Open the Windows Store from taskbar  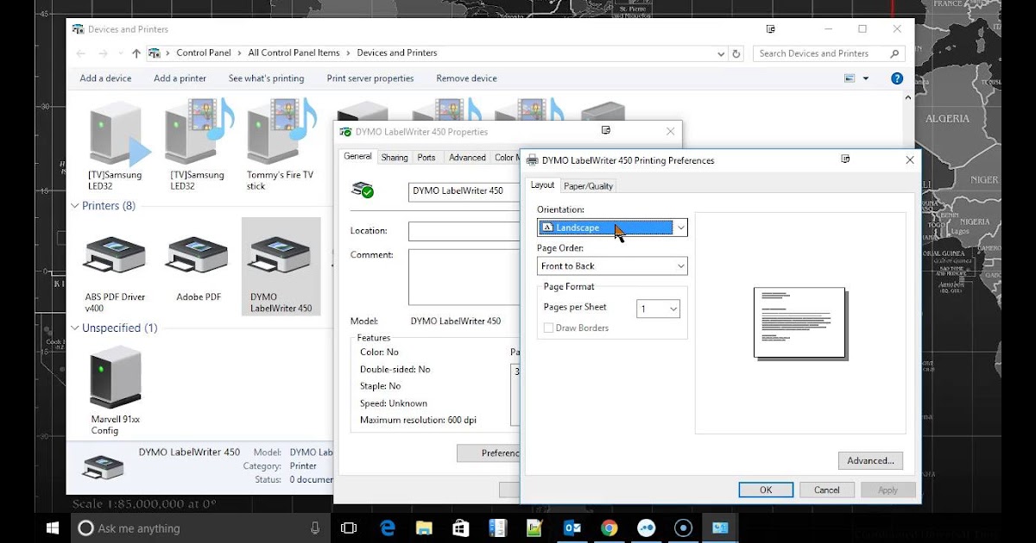pos(461,528)
